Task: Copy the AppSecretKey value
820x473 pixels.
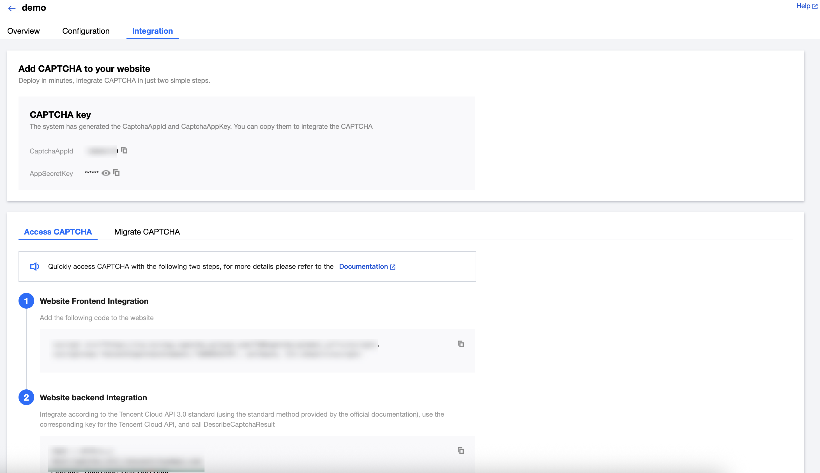Action: (x=117, y=173)
